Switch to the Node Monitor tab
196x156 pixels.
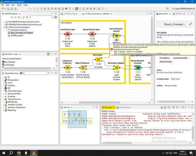[124, 107]
